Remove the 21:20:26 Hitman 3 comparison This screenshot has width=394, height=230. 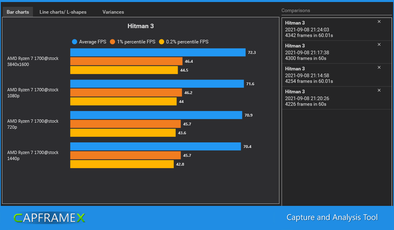(x=379, y=90)
